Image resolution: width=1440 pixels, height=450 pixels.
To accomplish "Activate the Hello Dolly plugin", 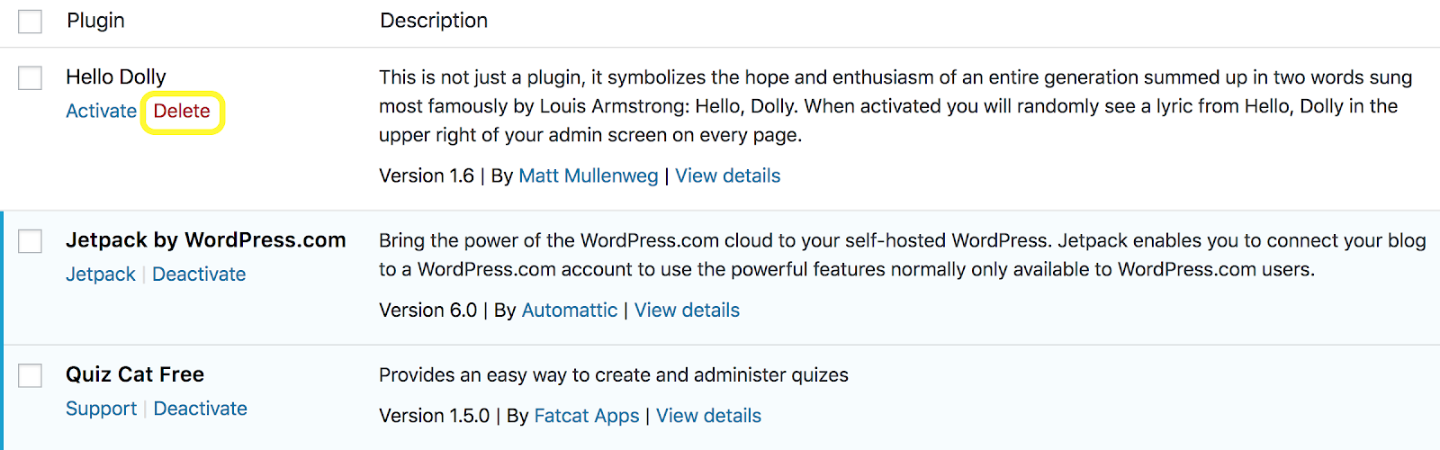I will 101,111.
